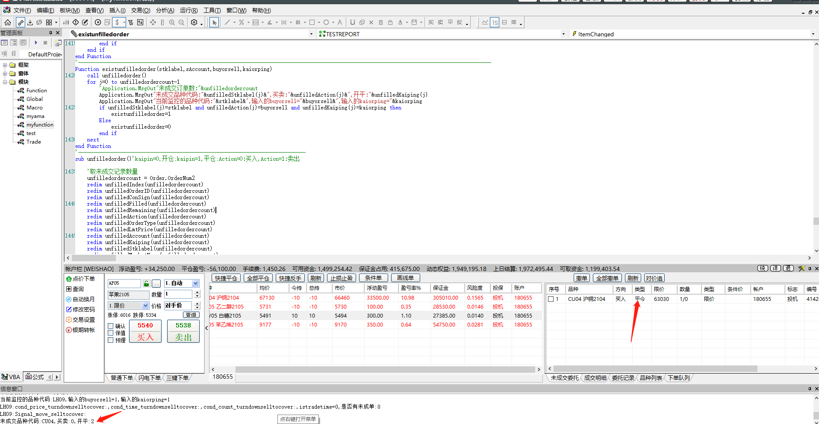Image resolution: width=819 pixels, height=424 pixels.
Task: Tick the 保值 checkbox
Action: [x=111, y=333]
